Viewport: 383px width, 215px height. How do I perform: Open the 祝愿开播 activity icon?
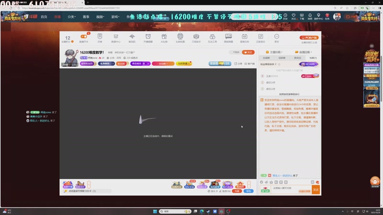(68, 184)
